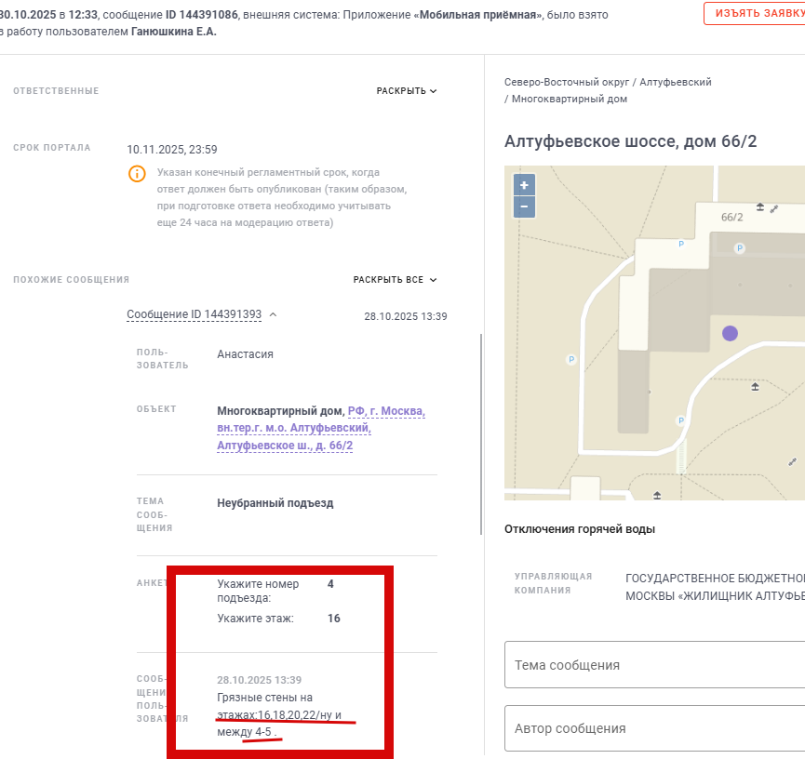The image size is (805, 759).
Task: Expand the ОТВЕТСТВЕННЫЕ section with РАСКРЫТЬ
Action: [x=407, y=91]
